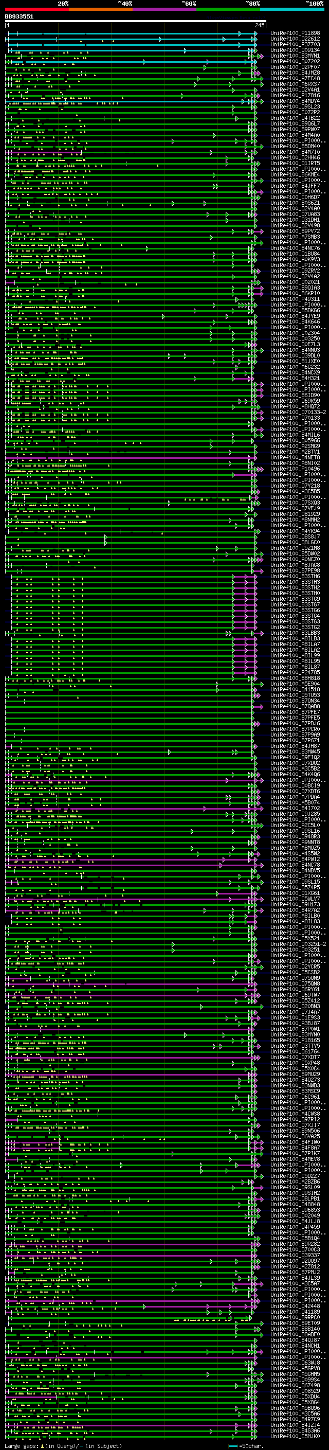Select the UniRef100_B4IZJ4 label
The image size is (329, 1450).
[295, 1425]
